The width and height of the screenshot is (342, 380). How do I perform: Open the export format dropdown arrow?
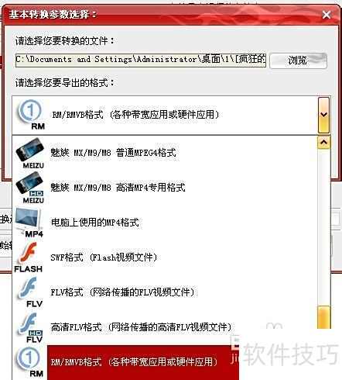(x=323, y=116)
